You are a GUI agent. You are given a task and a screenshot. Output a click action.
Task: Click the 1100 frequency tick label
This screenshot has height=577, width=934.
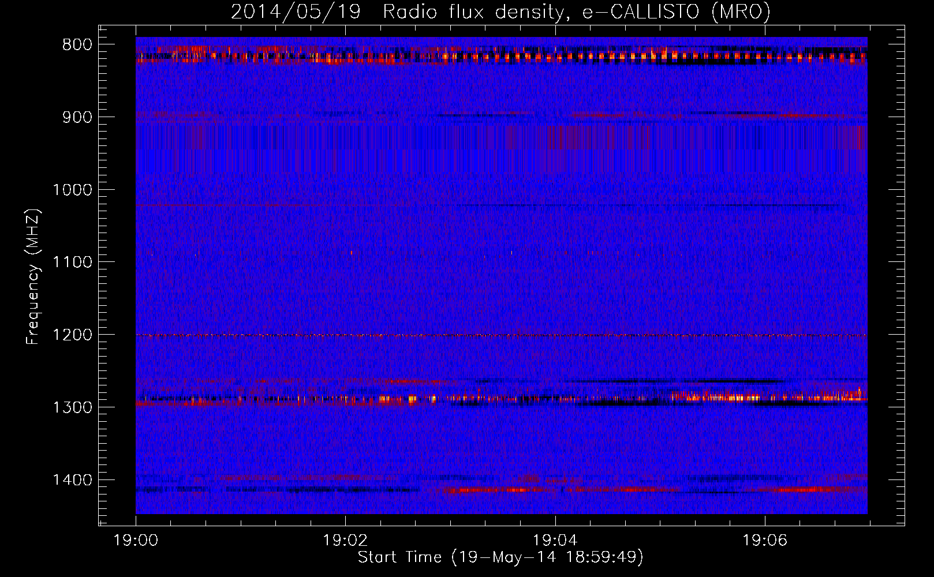[72, 262]
